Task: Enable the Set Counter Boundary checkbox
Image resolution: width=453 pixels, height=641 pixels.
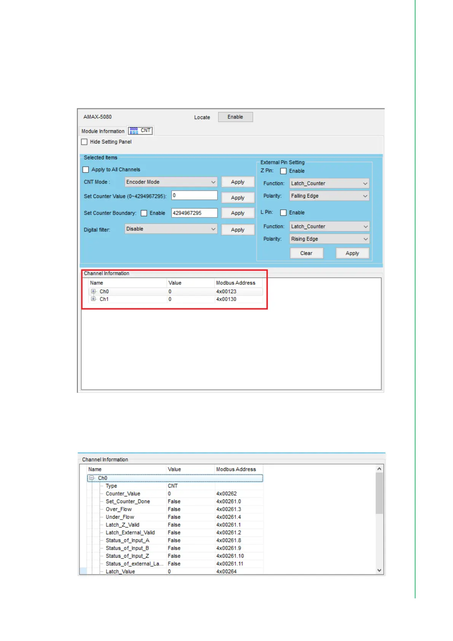Action: click(144, 213)
